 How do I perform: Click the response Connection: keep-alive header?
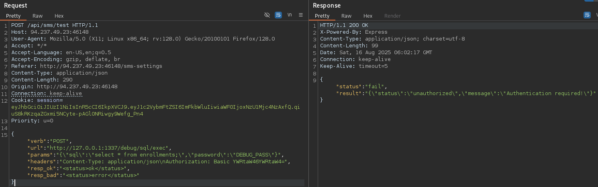click(x=355, y=59)
